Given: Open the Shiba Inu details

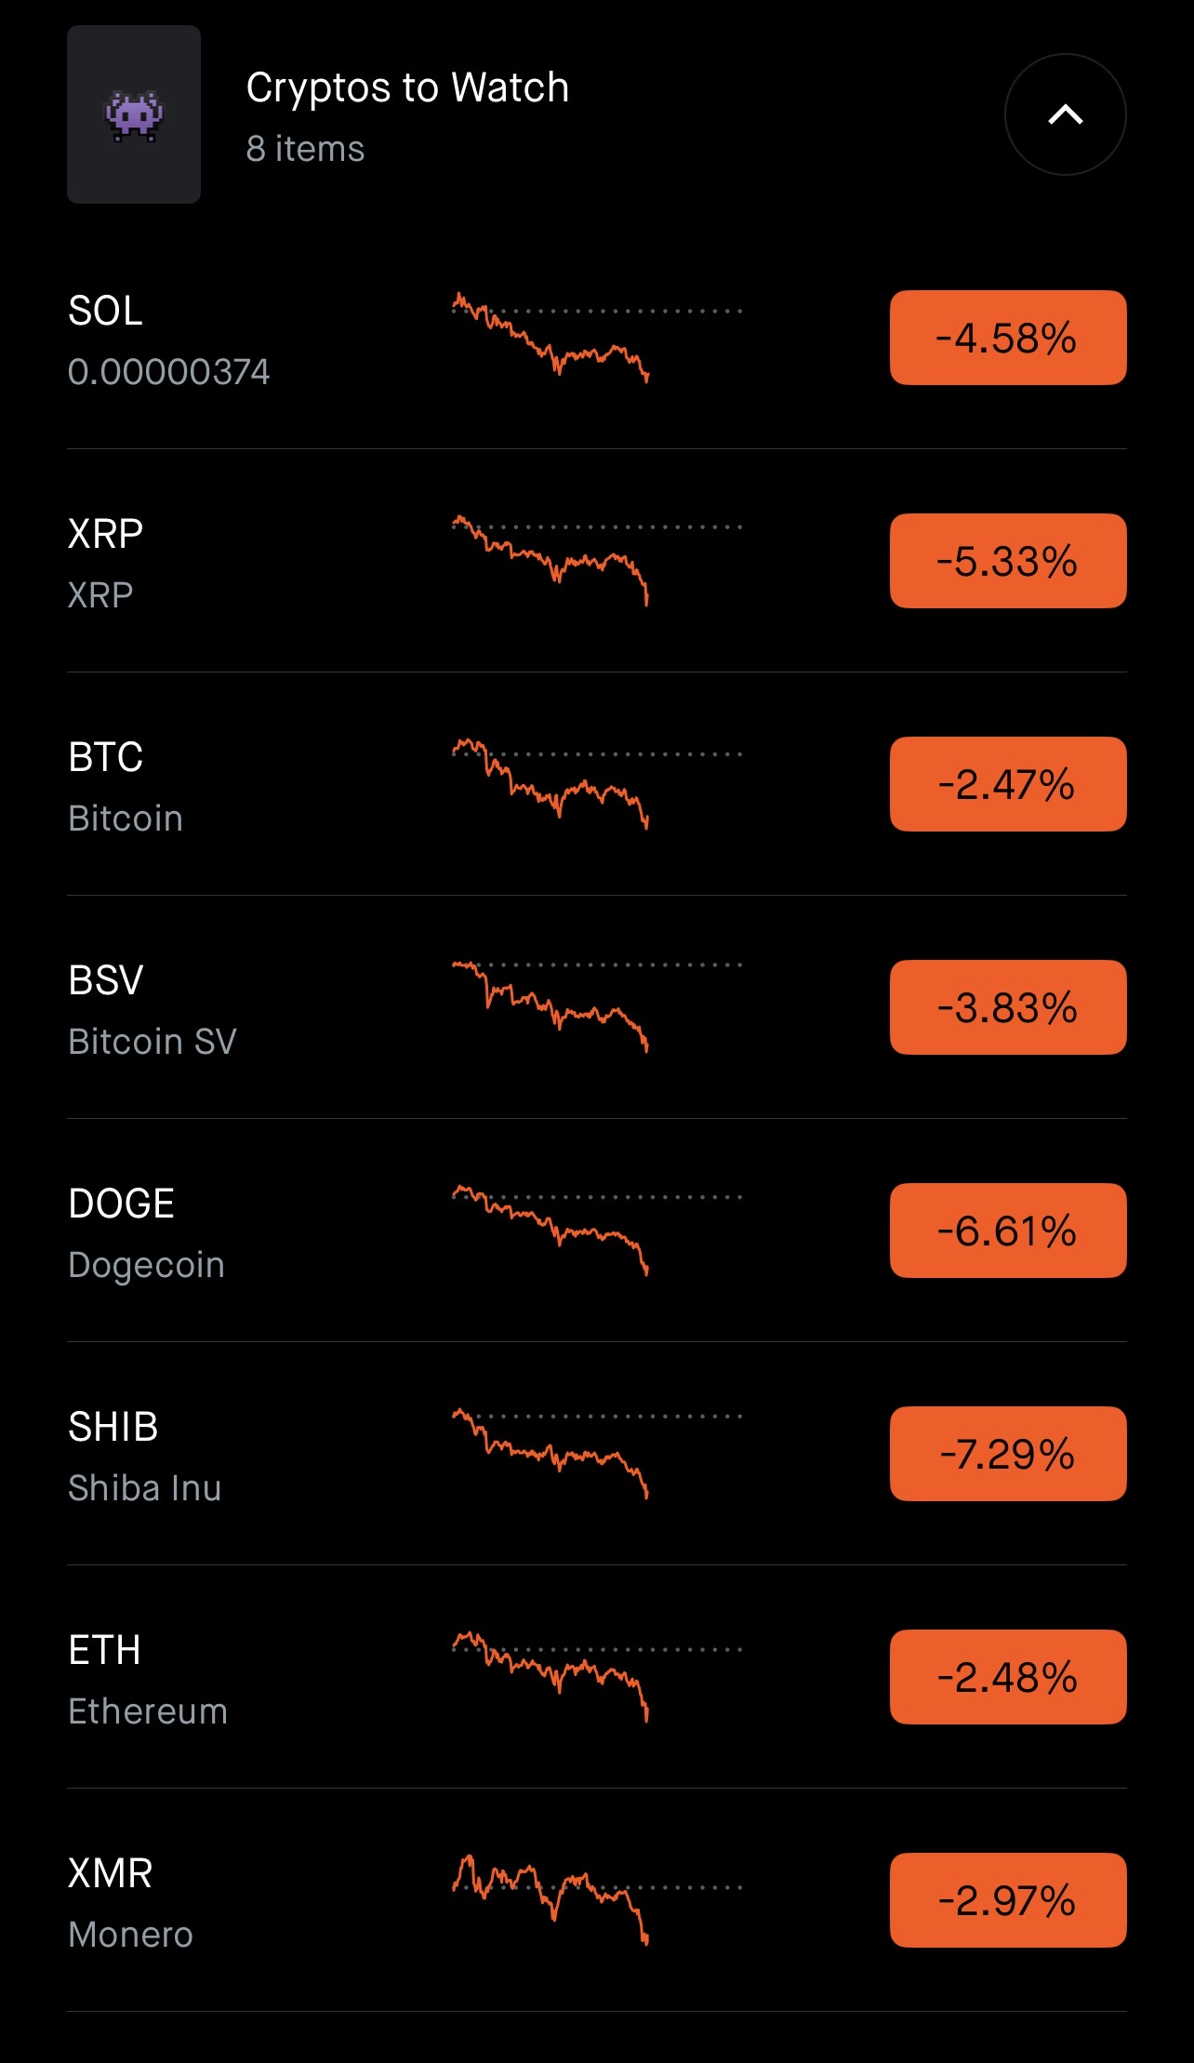Looking at the screenshot, I should pos(596,1454).
